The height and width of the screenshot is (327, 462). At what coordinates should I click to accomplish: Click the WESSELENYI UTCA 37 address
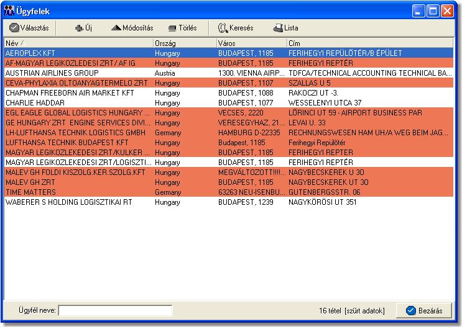pos(325,103)
